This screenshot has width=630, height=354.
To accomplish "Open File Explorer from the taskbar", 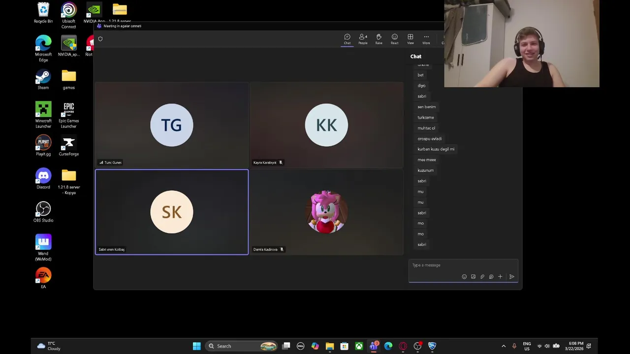I will [330, 346].
